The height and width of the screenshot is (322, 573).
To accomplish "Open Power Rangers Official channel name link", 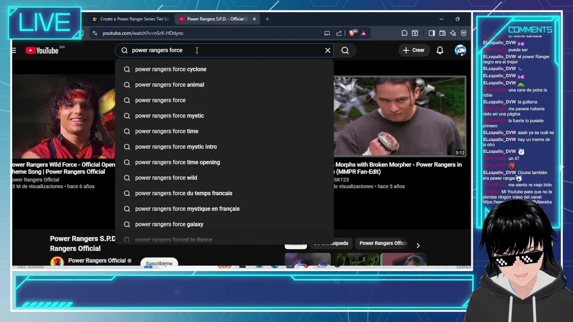I will coord(97,261).
